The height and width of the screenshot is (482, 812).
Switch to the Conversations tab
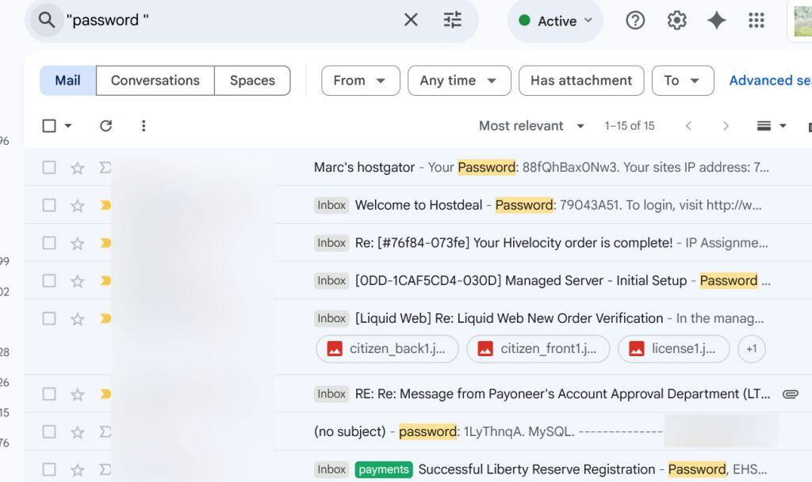coord(155,81)
